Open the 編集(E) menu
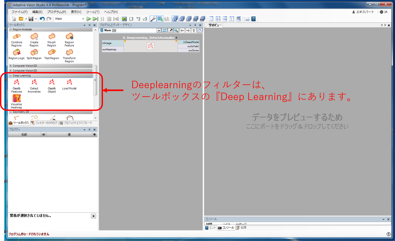 pos(37,12)
